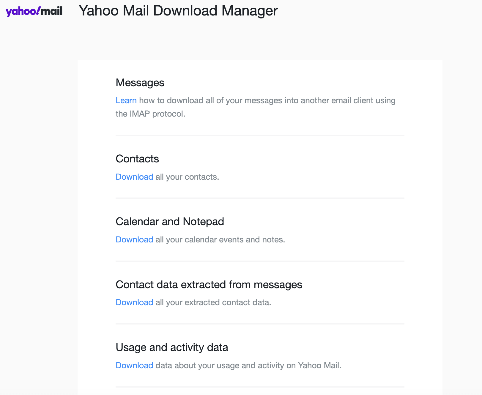Image resolution: width=482 pixels, height=395 pixels.
Task: Select the Yahoo Mail Download Manager title
Action: (178, 11)
